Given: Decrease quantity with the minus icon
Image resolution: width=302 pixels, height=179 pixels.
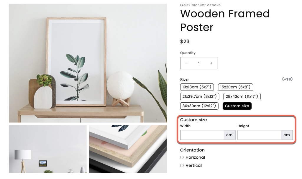Looking at the screenshot, I should coord(186,63).
